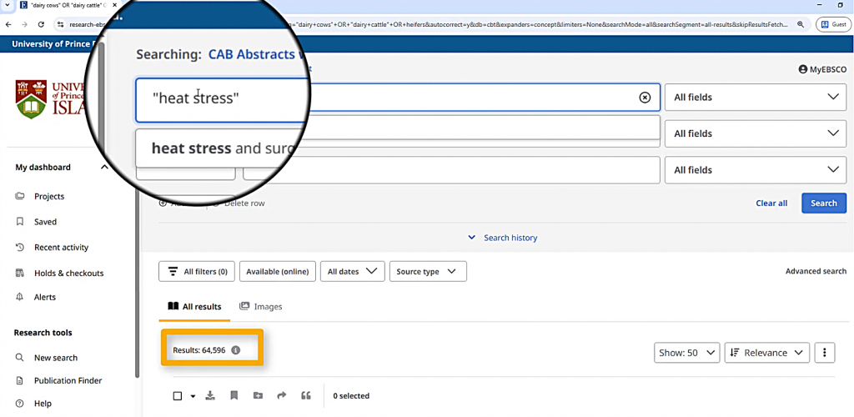Click the bookmark icon in results toolbar
The height and width of the screenshot is (417, 854).
tap(234, 395)
